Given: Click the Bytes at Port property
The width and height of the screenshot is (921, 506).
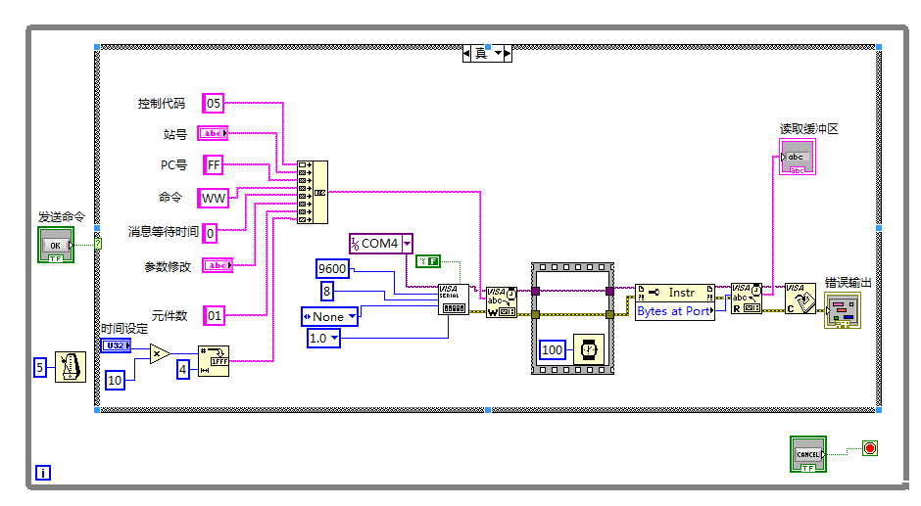Looking at the screenshot, I should pos(674,311).
